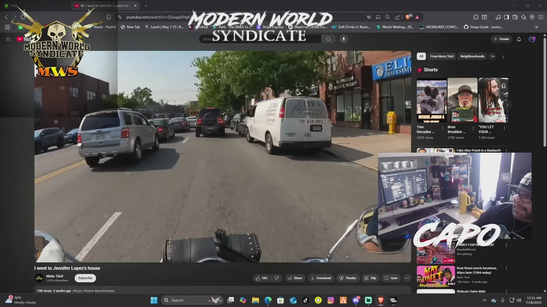Screen dimensions: 547x307
Task: Open Moto Türd channel name link
Action: point(54,276)
